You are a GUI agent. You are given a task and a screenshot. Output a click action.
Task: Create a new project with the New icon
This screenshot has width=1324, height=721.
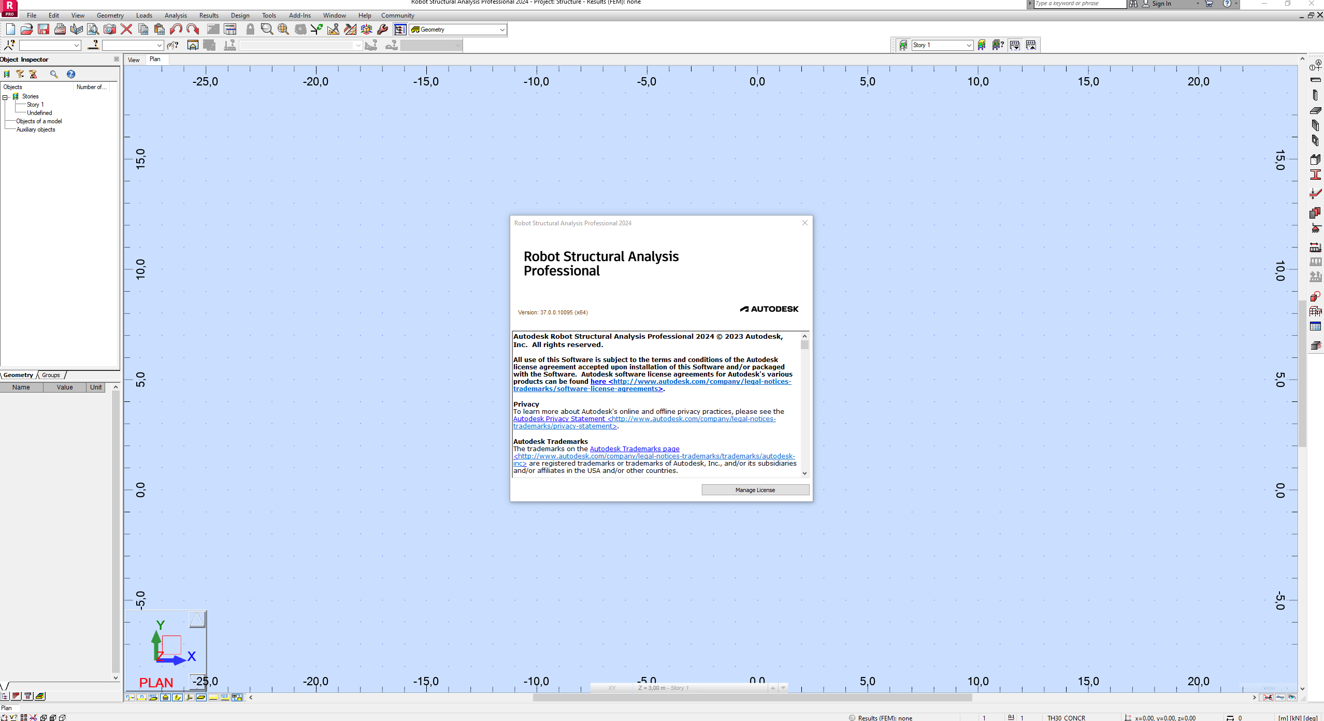tap(10, 30)
